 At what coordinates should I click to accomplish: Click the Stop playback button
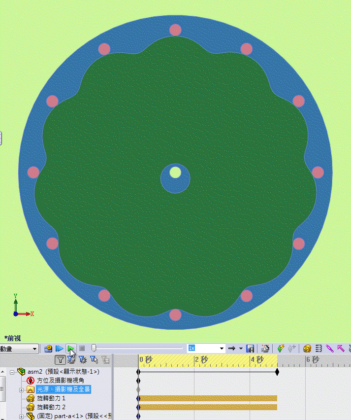click(82, 349)
